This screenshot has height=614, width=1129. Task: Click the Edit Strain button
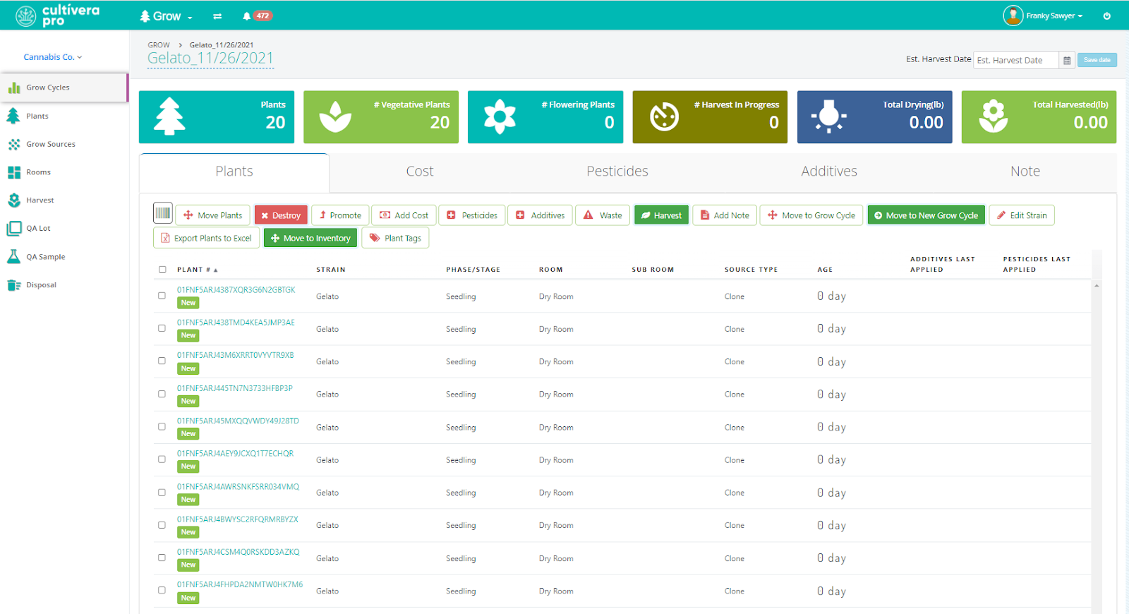click(x=1022, y=215)
